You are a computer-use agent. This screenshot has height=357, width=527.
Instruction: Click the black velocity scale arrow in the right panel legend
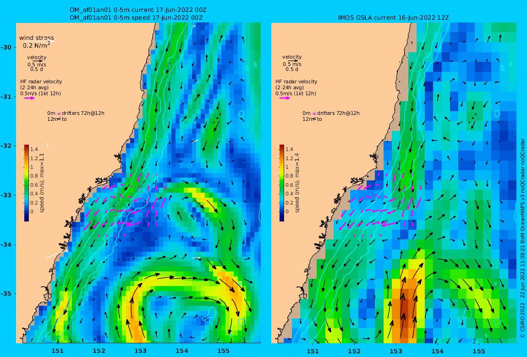click(292, 61)
